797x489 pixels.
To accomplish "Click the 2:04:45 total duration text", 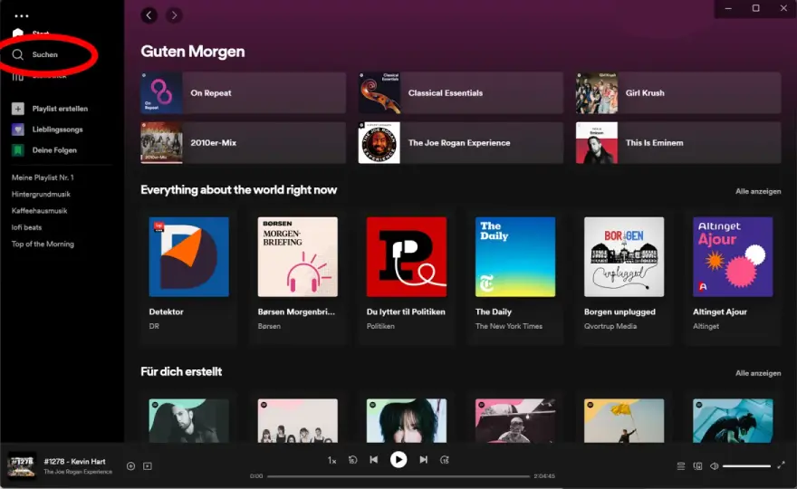I will tap(544, 476).
